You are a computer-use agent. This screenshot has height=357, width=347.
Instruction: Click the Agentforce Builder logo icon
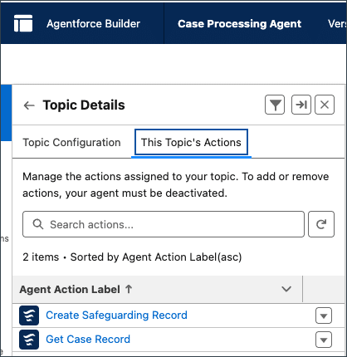point(23,23)
